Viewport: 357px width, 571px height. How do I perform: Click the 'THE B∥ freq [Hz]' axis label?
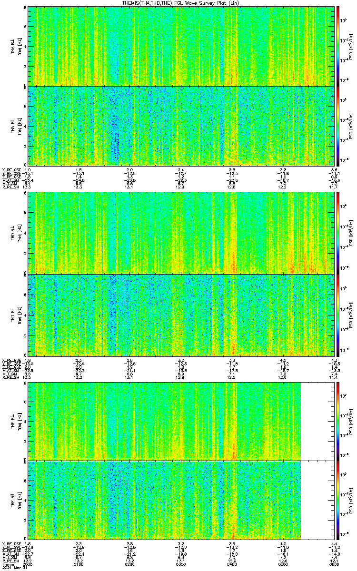click(x=16, y=500)
